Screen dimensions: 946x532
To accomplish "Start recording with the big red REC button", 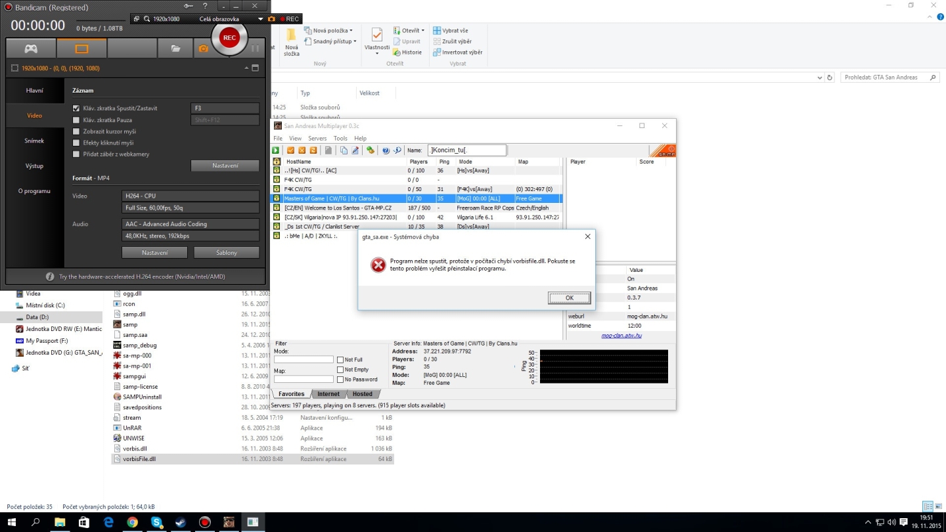I will point(229,37).
